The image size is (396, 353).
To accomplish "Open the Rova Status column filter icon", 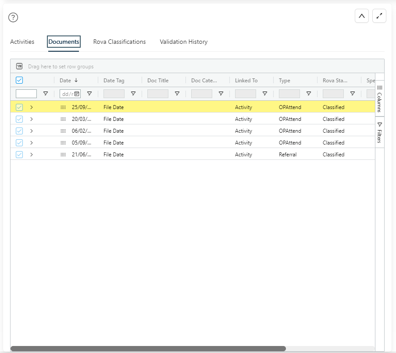I will coord(353,94).
